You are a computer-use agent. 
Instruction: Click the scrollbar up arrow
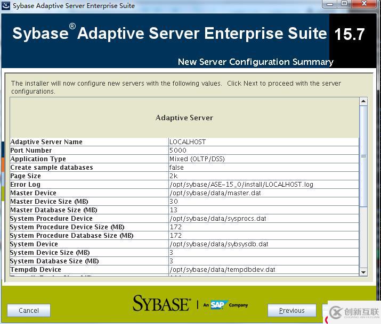pyautogui.click(x=363, y=102)
